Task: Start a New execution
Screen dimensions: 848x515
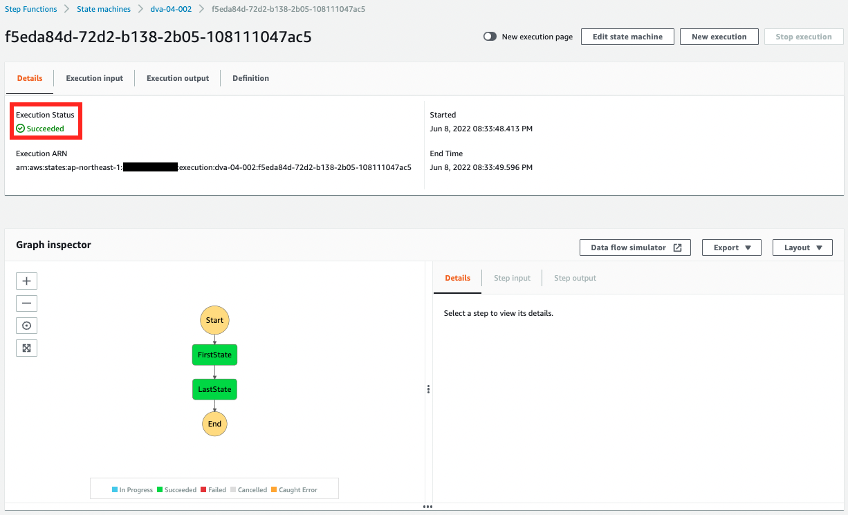Action: point(719,37)
